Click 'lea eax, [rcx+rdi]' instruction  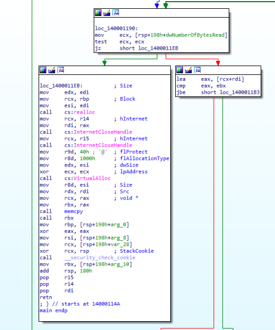coord(210,79)
